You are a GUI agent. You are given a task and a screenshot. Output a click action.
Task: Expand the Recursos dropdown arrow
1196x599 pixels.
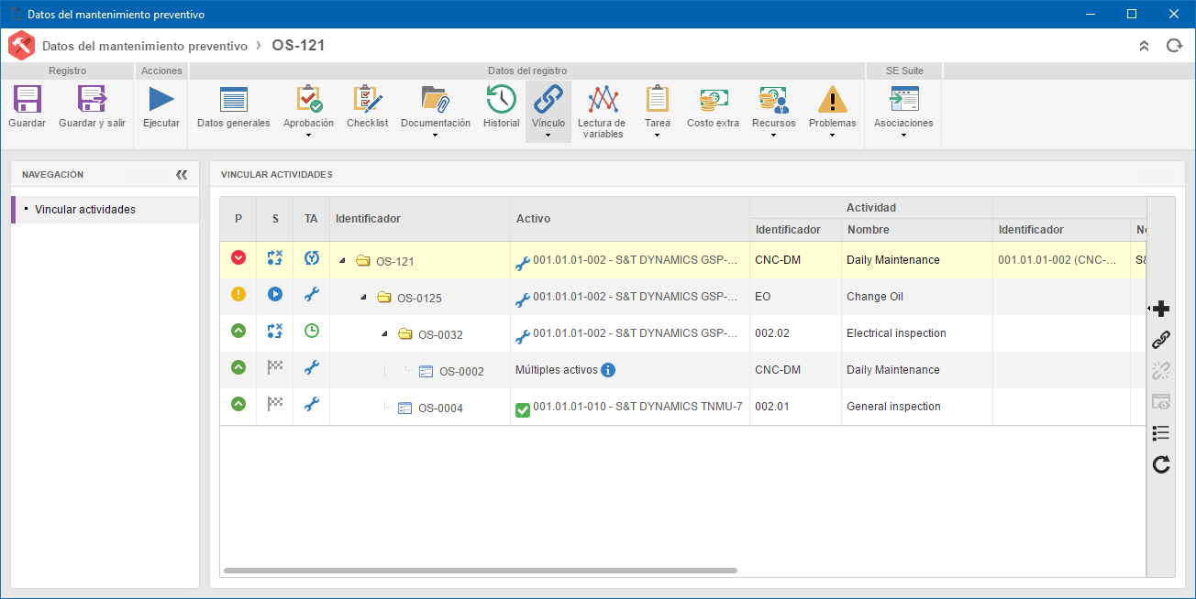pos(773,136)
